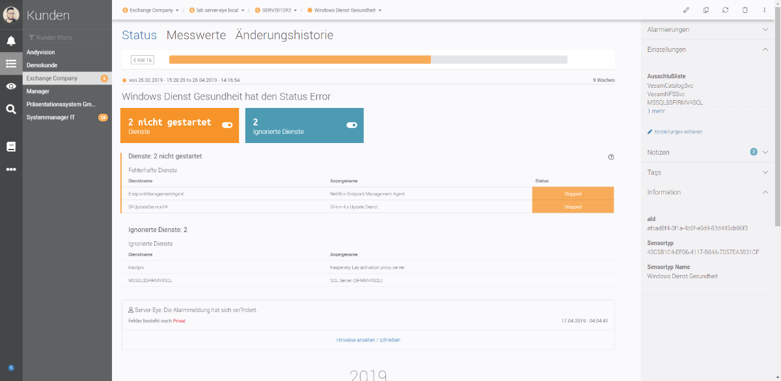The image size is (781, 381).
Task: Select the list view sidebar icon
Action: coord(11,64)
